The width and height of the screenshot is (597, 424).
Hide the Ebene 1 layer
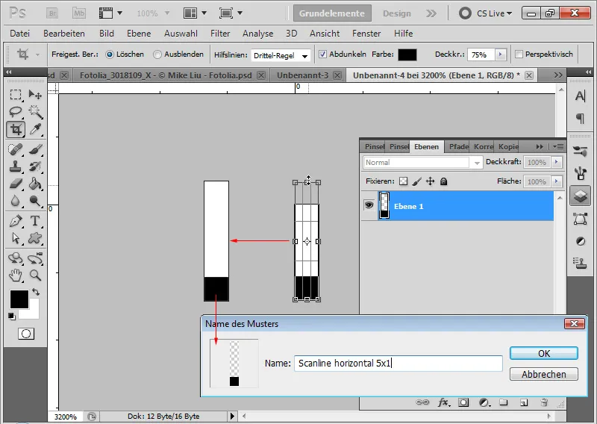pyautogui.click(x=369, y=205)
